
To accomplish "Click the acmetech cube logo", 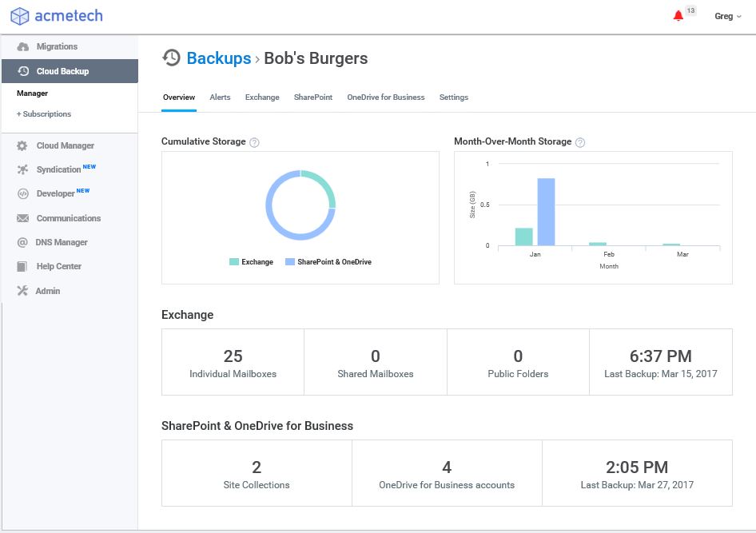I will [x=20, y=16].
